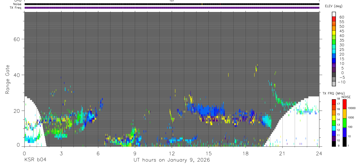Click the 12 UT hour axis label
Viewport: 359px width, 166px height.
(172, 153)
